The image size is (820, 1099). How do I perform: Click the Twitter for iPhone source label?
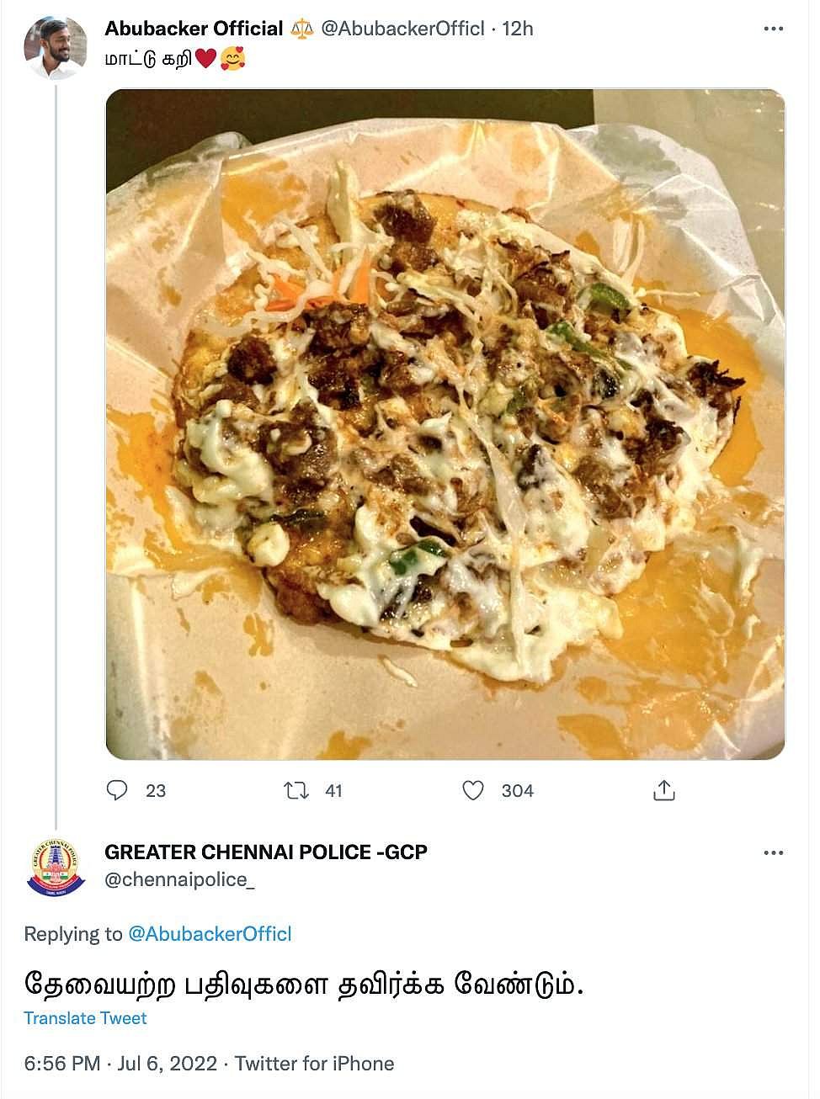[314, 1064]
